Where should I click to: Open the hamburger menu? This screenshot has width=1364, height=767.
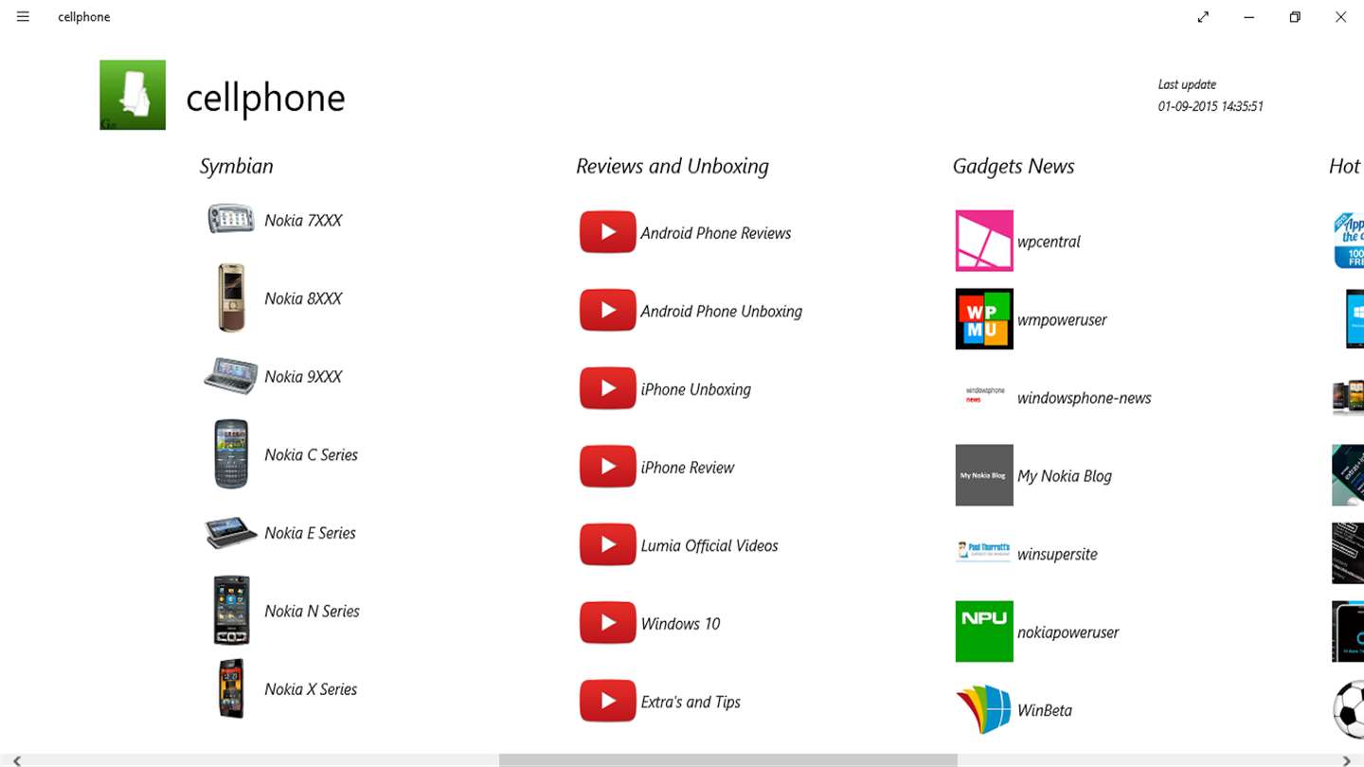tap(23, 16)
